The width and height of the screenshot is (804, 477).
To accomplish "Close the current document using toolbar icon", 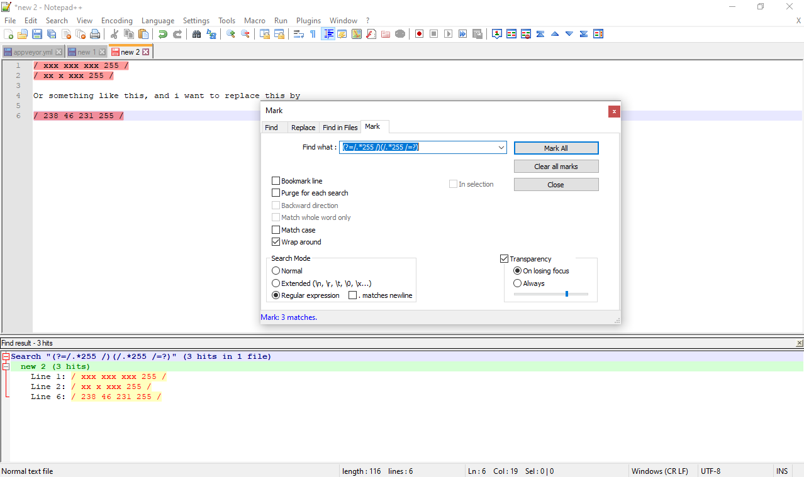I will pyautogui.click(x=66, y=34).
